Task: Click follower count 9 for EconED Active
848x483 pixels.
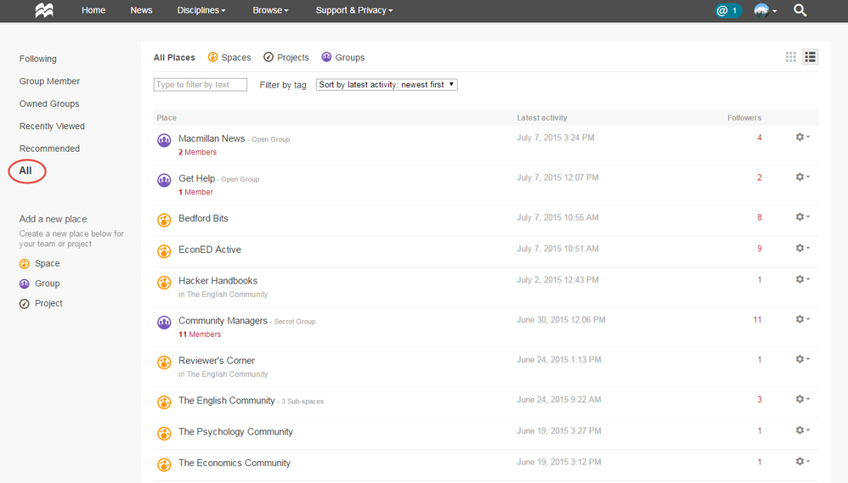Action: click(x=760, y=249)
